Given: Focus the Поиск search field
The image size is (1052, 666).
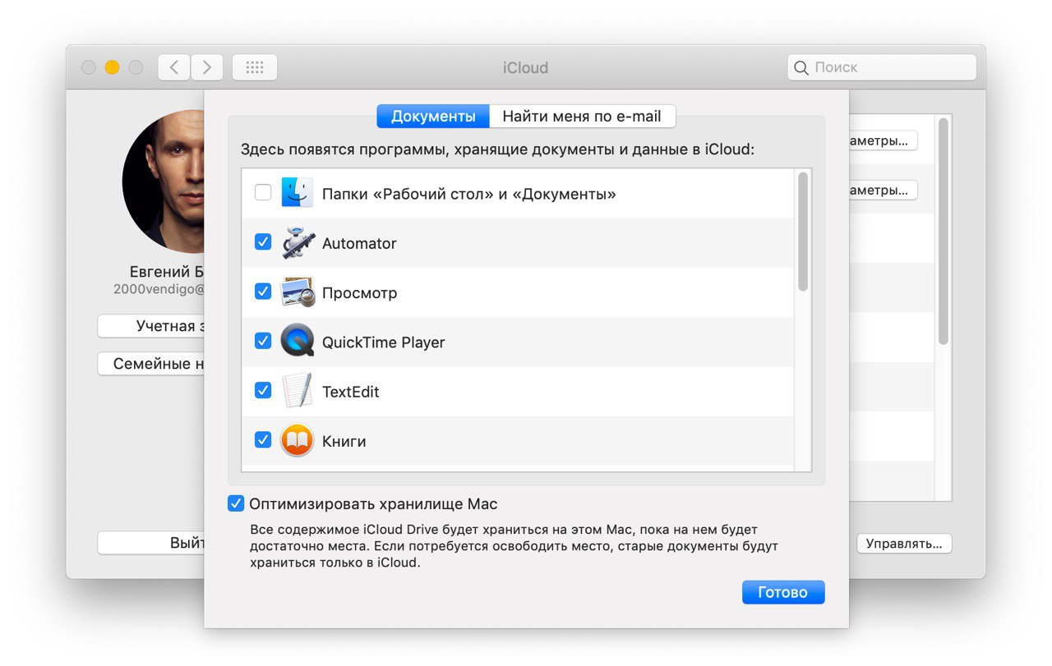Looking at the screenshot, I should (882, 67).
